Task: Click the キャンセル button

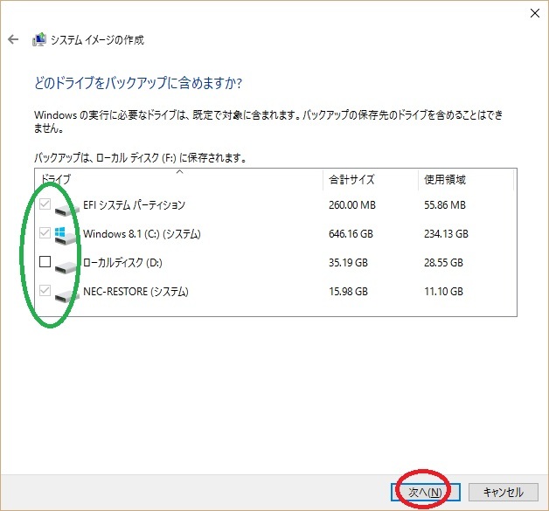Action: click(x=504, y=492)
